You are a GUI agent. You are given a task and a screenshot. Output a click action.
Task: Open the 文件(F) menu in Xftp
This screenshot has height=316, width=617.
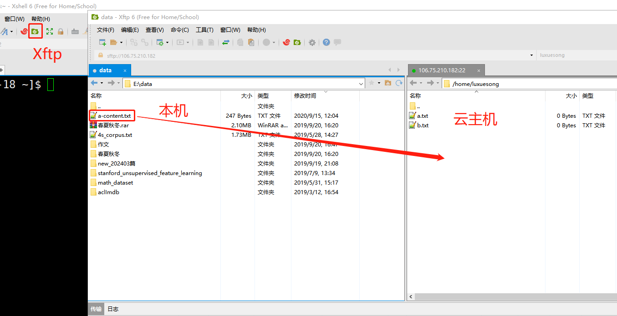click(x=105, y=30)
